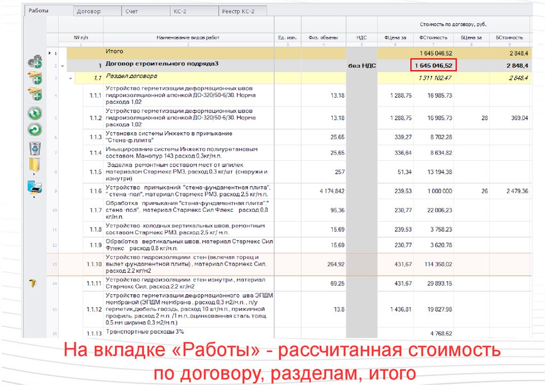Click the yellow funnel filter icon
This screenshot has height=385, width=545.
pos(34,283)
